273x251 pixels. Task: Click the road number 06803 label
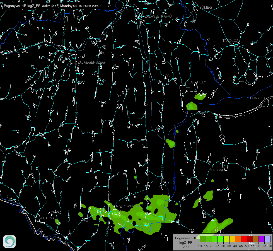point(209,215)
